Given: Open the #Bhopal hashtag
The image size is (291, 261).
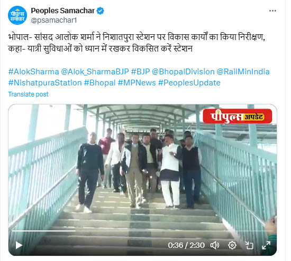Looking at the screenshot, I should tap(100, 83).
